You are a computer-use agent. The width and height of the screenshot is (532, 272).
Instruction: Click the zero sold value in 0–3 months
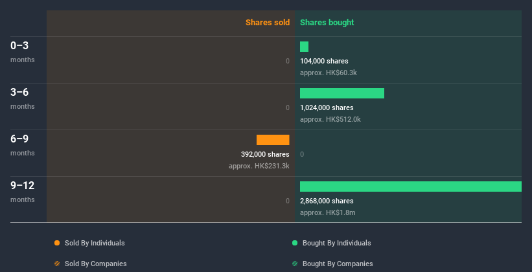pyautogui.click(x=288, y=61)
